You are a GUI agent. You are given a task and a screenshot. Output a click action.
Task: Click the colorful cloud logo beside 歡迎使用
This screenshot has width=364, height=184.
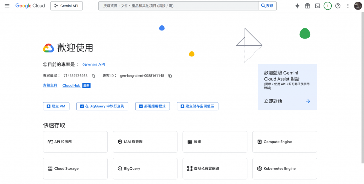coord(48,48)
